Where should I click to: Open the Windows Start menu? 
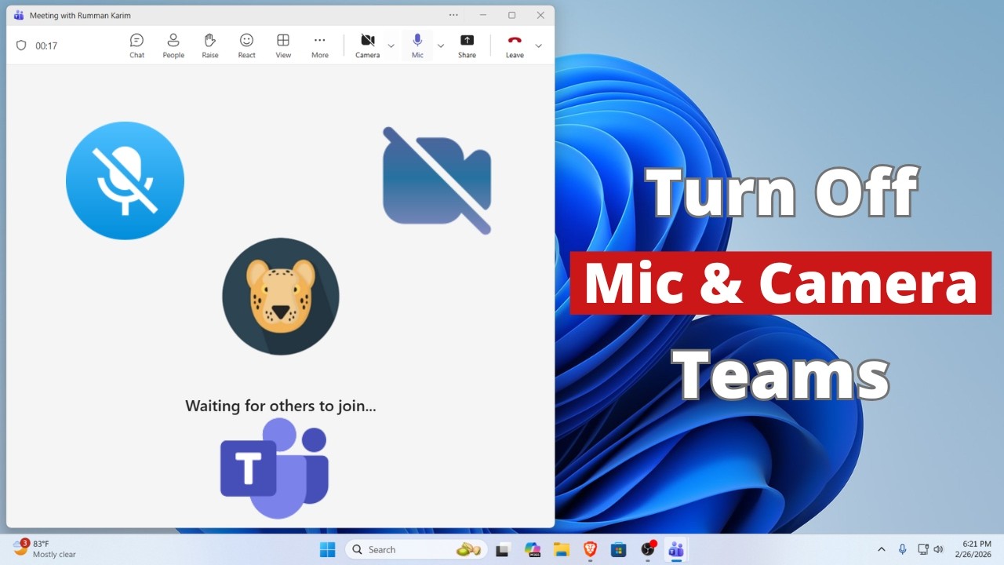tap(327, 549)
